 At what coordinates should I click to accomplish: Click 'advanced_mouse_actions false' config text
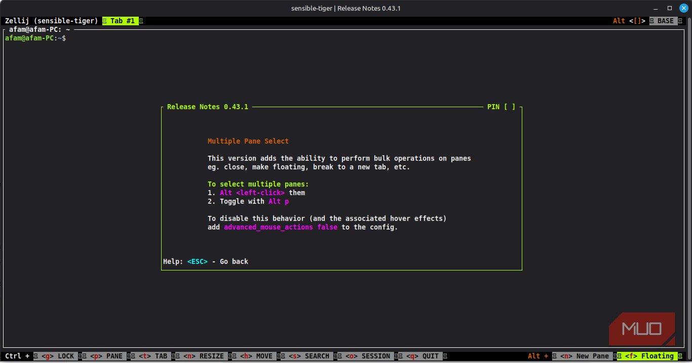[281, 227]
